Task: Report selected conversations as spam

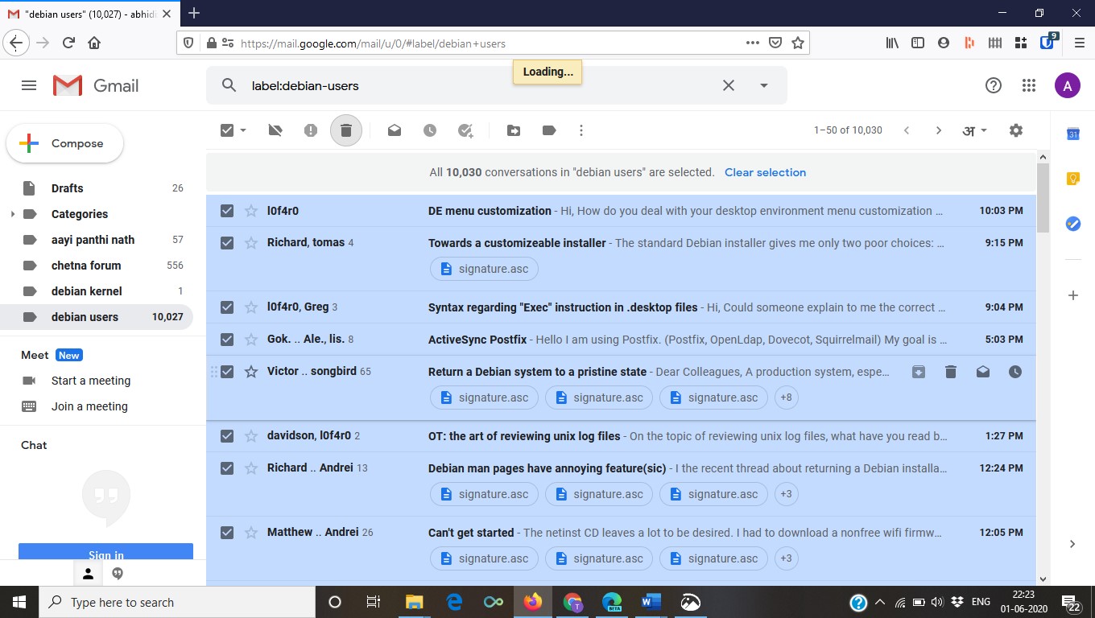Action: point(311,130)
